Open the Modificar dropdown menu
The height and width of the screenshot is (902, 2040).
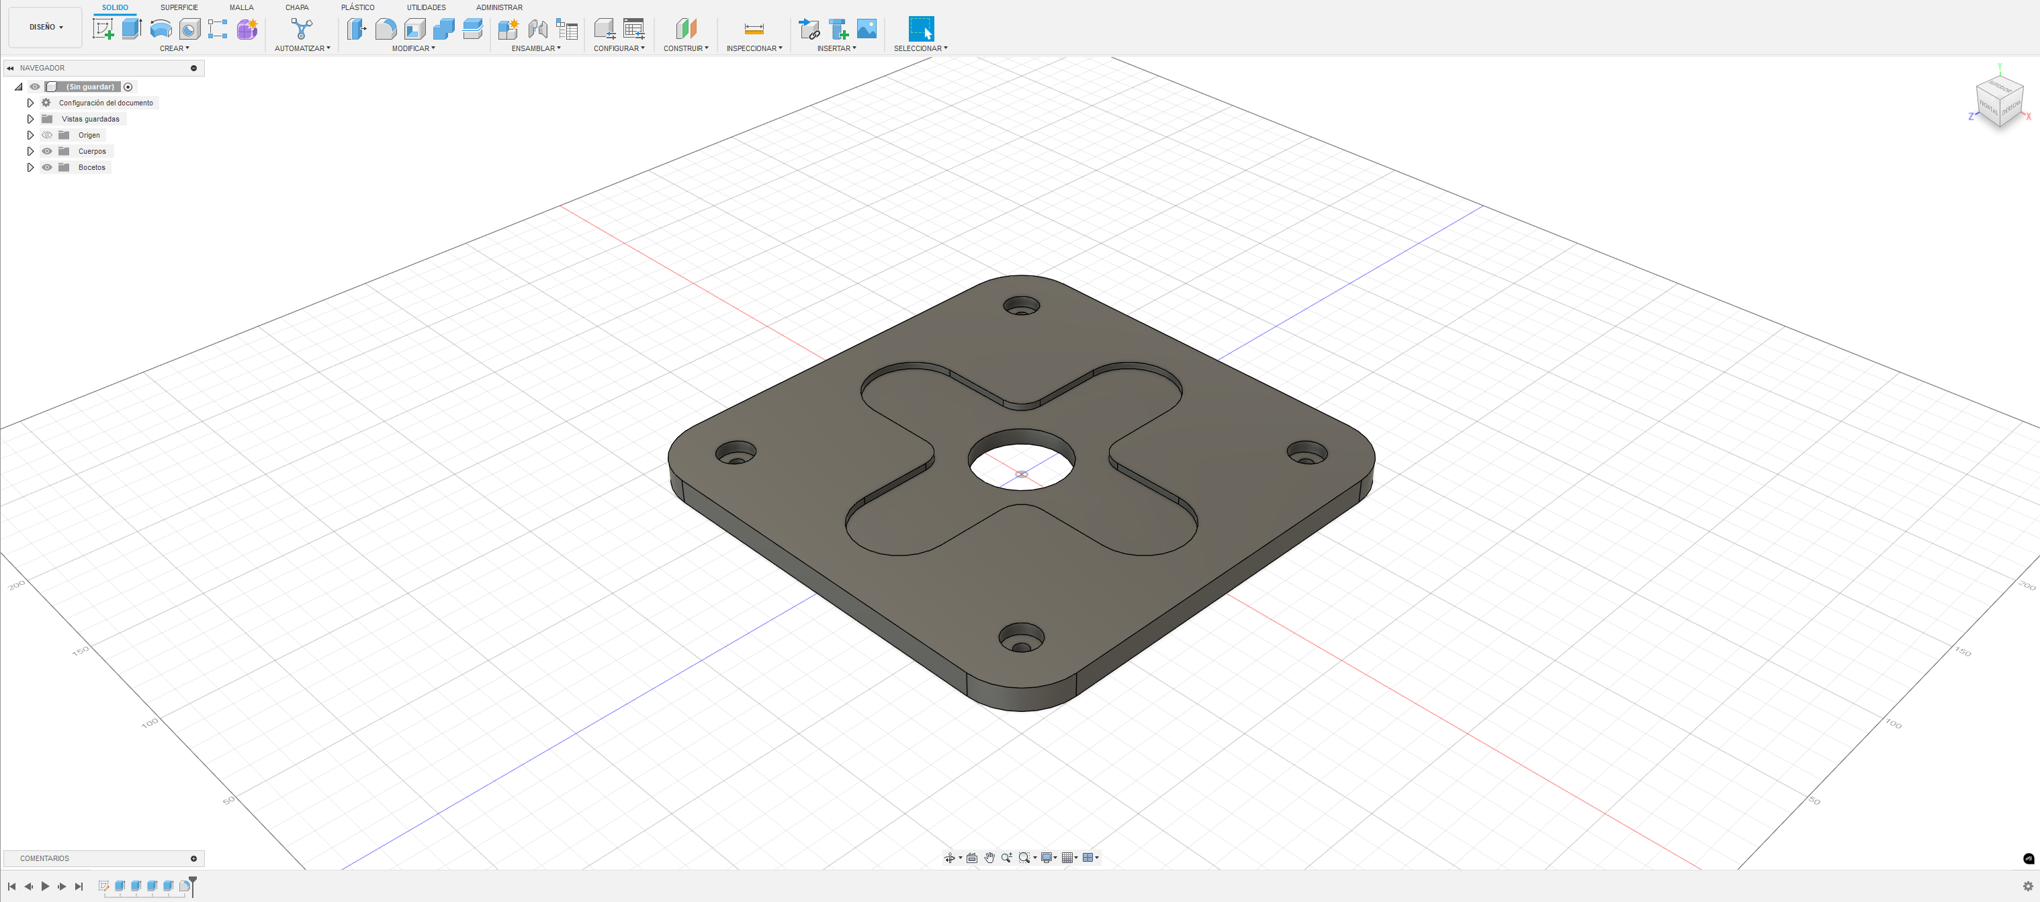coord(413,48)
